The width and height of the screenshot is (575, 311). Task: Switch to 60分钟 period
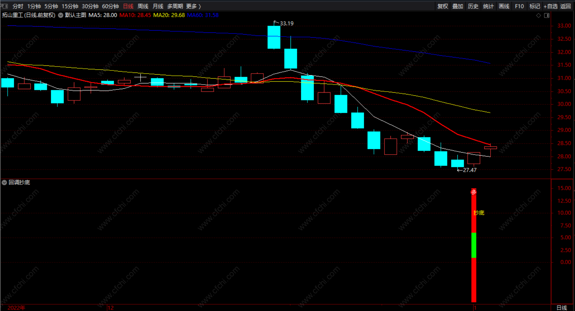(110, 6)
